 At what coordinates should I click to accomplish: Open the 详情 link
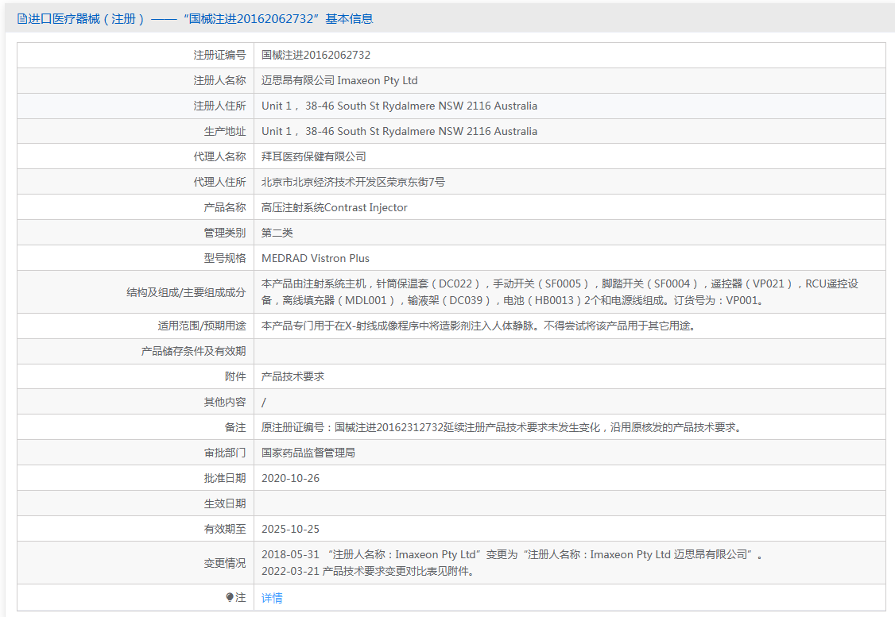click(x=272, y=598)
